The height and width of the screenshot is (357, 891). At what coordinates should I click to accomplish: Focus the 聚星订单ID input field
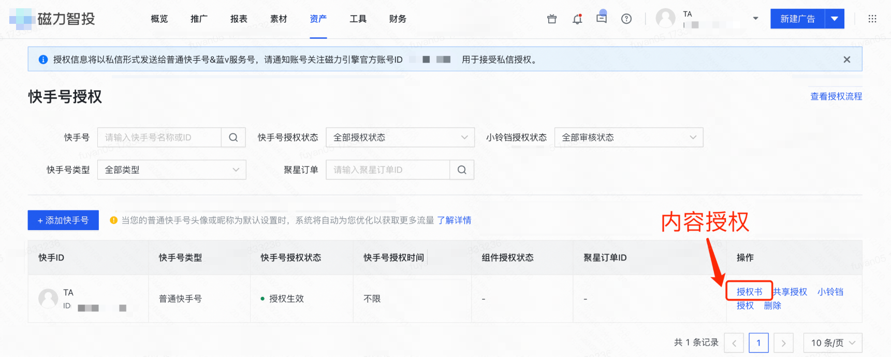(x=388, y=169)
